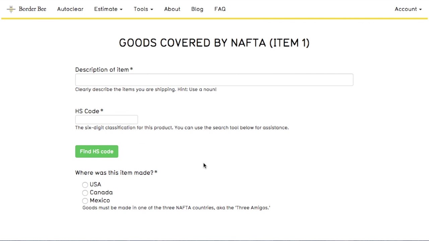Select Canada as country of manufacture
This screenshot has width=429, height=241.
85,193
